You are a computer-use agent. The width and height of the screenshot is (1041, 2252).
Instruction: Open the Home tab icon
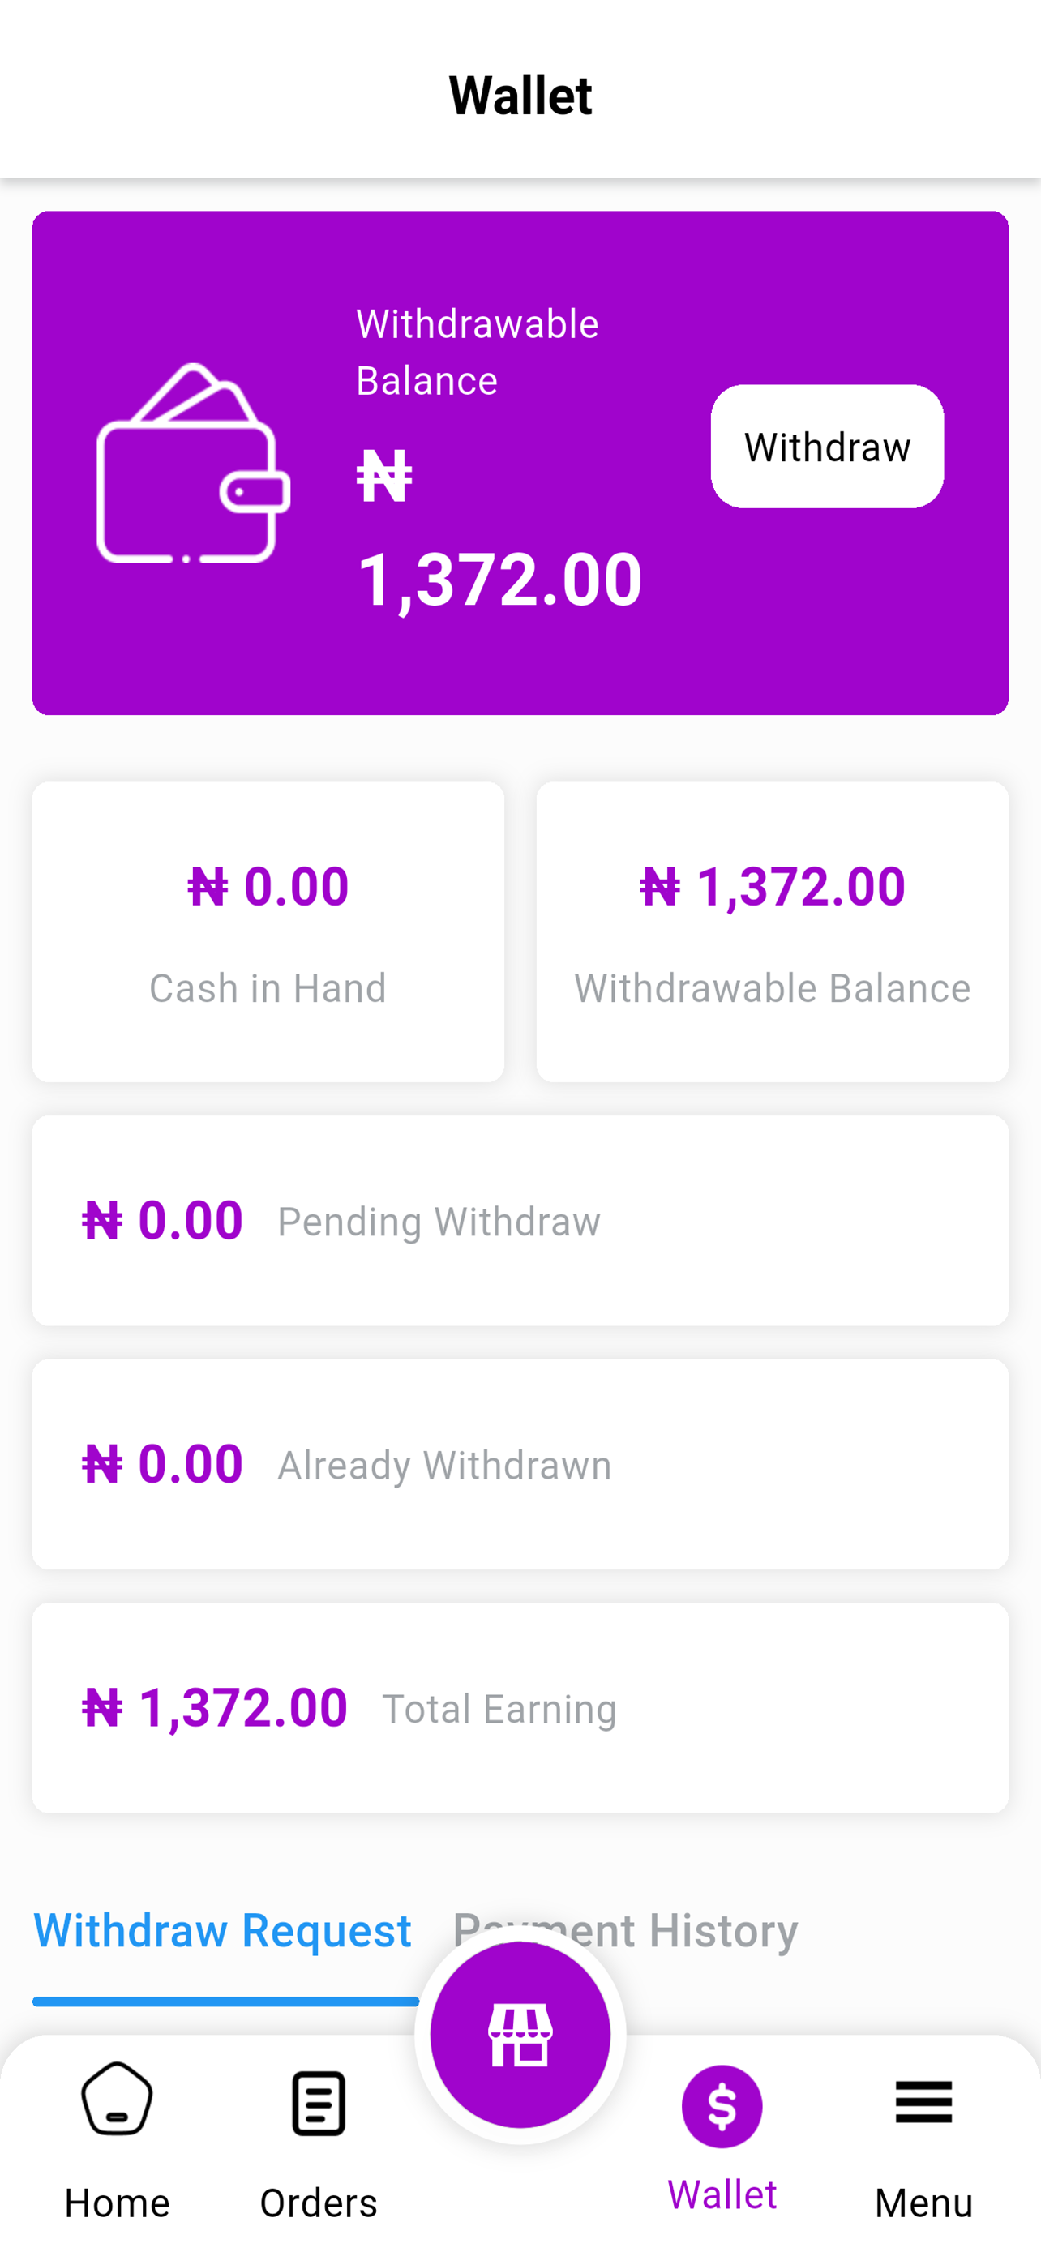coord(116,2099)
